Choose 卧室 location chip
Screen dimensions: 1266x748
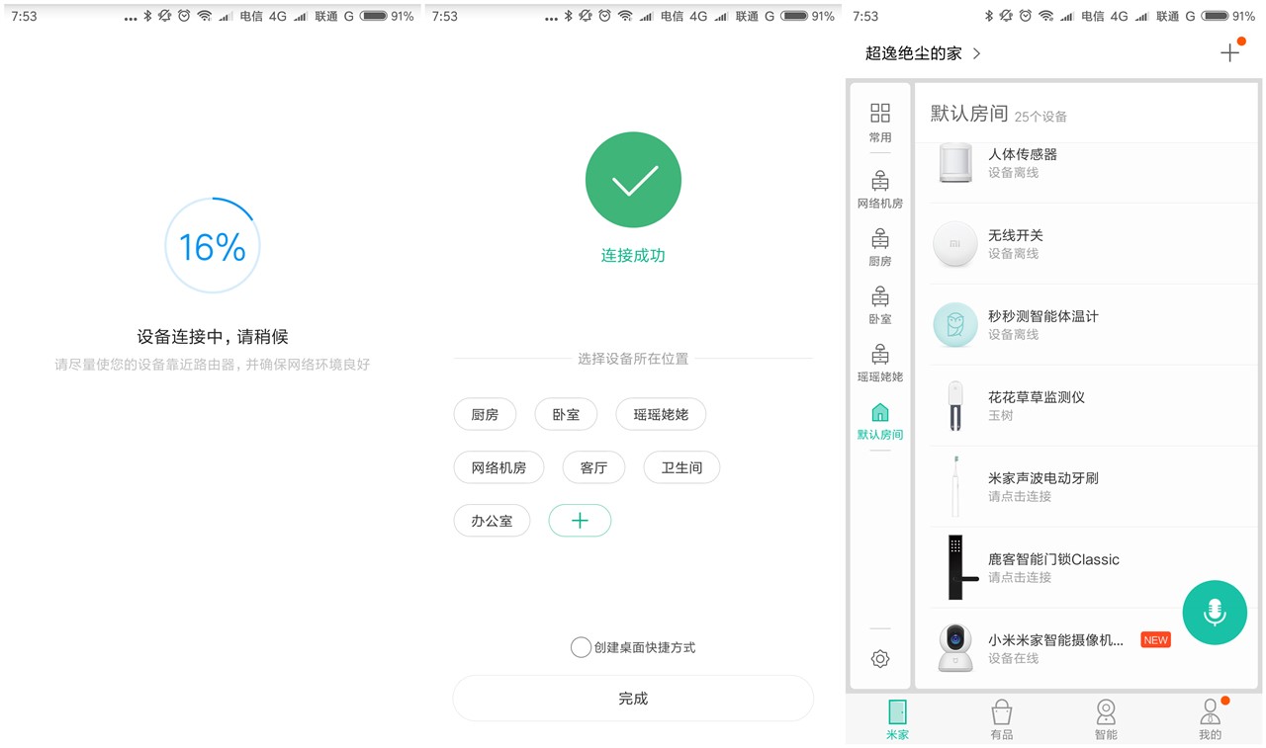click(566, 414)
